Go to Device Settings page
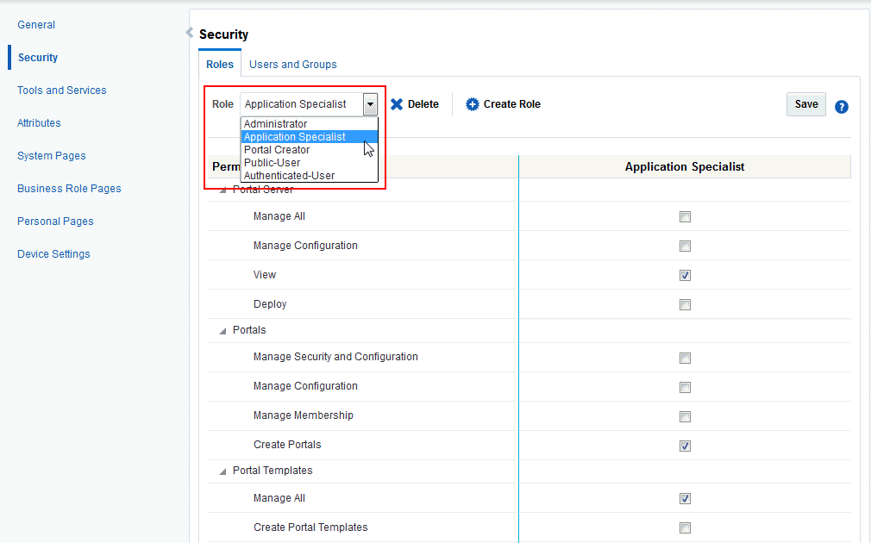871x543 pixels. (x=53, y=254)
